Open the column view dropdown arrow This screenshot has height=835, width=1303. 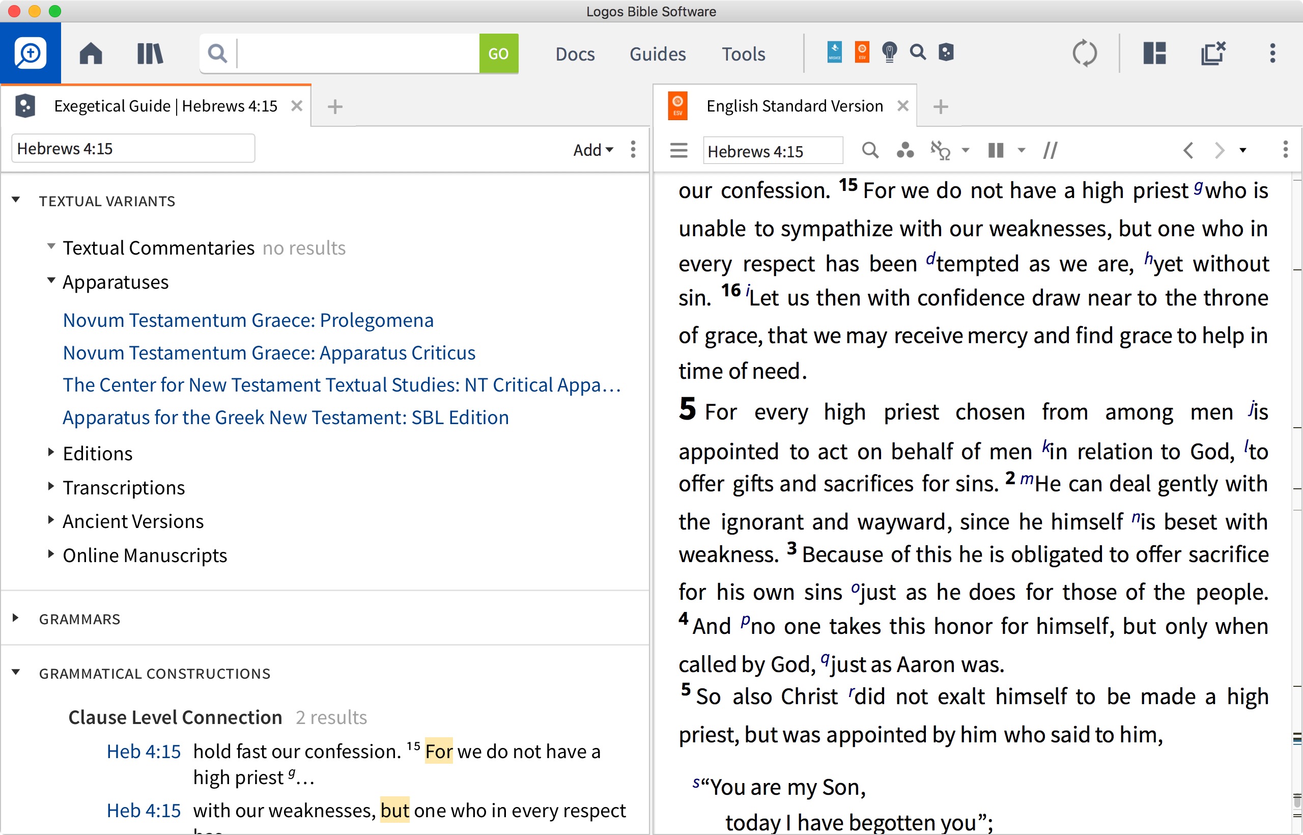[x=1021, y=150]
